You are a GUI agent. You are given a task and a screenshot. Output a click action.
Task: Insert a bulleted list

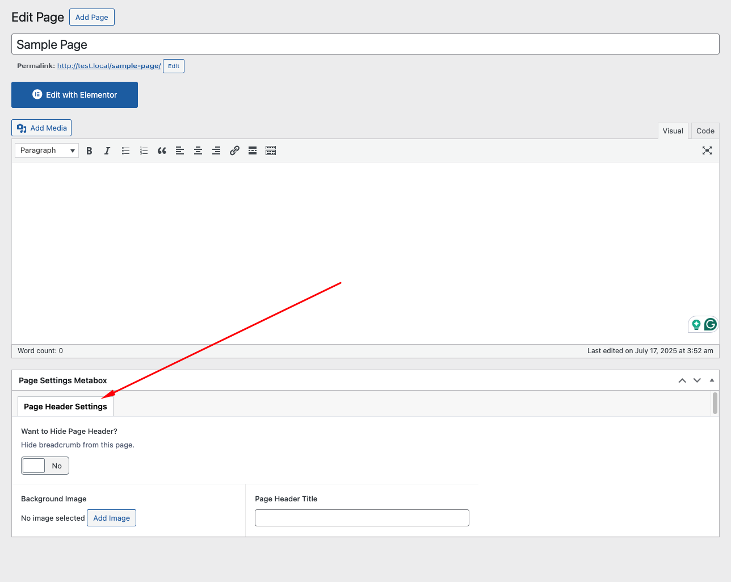tap(125, 150)
